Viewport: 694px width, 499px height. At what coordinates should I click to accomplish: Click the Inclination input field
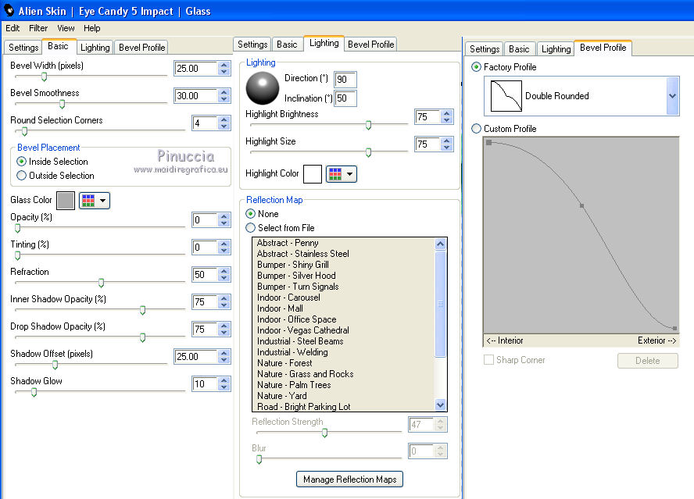[x=345, y=98]
